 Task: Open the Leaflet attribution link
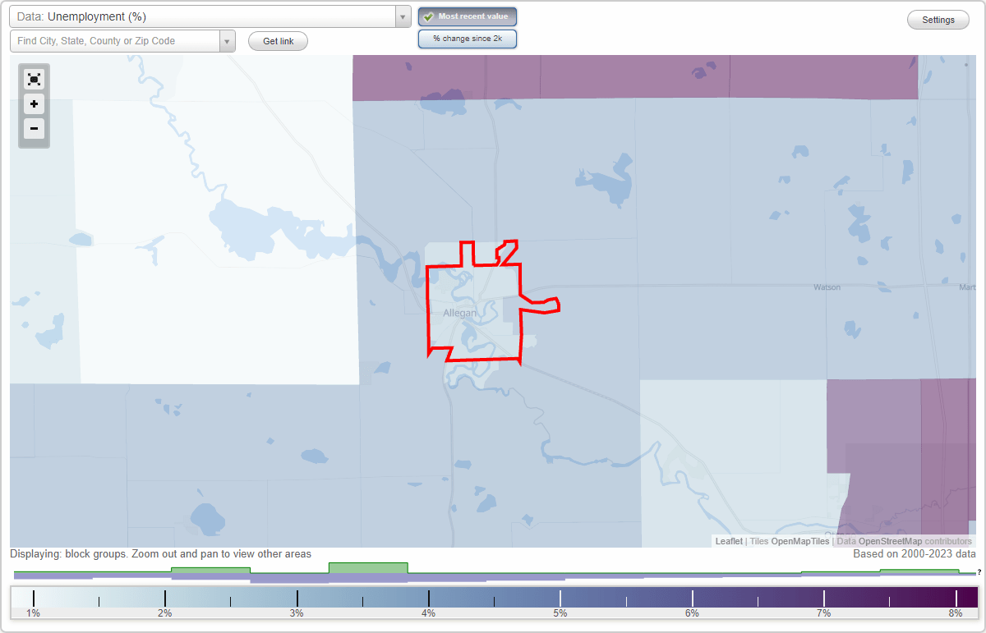728,541
